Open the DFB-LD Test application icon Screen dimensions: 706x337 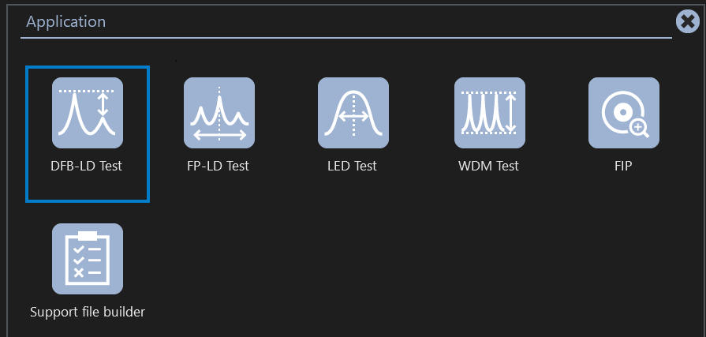pyautogui.click(x=88, y=112)
